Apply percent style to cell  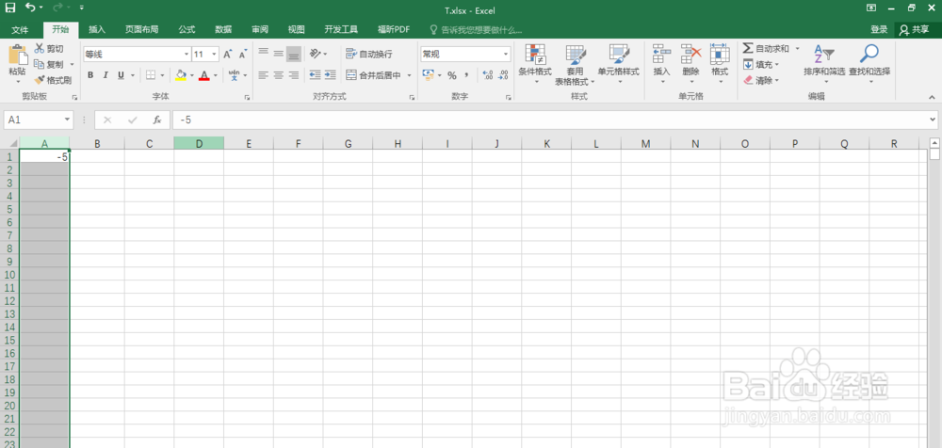(x=452, y=75)
